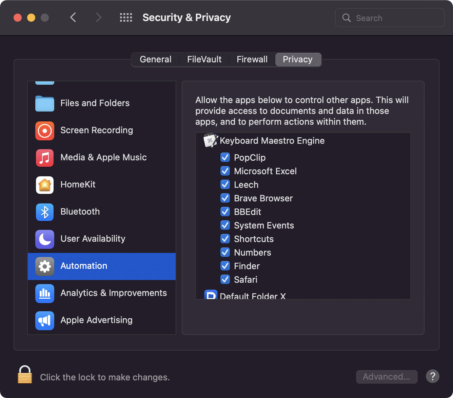Open Analytics & Improvements chart icon
This screenshot has height=398, width=453.
click(x=45, y=294)
